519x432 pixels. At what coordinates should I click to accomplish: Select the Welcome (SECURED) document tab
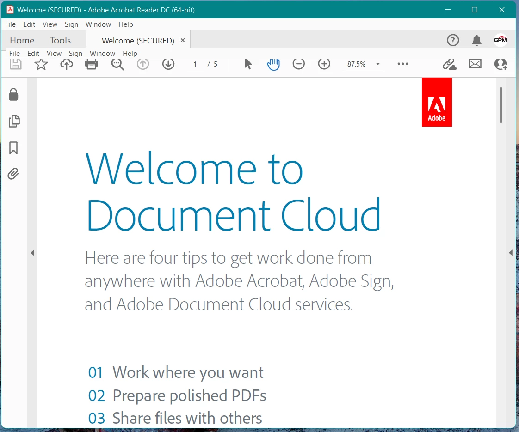[138, 41]
